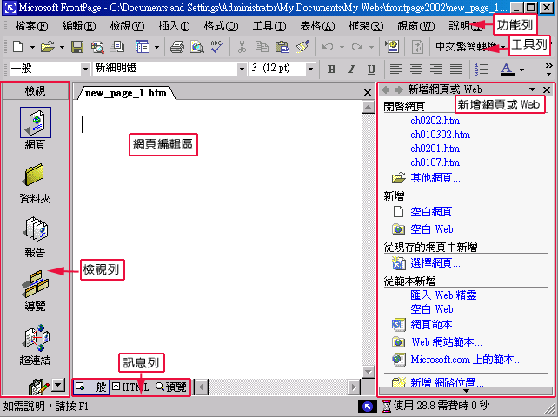Open recent page ch0107.htm
The image size is (558, 417).
point(435,162)
